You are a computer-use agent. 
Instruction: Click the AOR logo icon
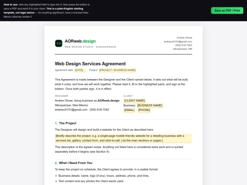tap(59, 43)
